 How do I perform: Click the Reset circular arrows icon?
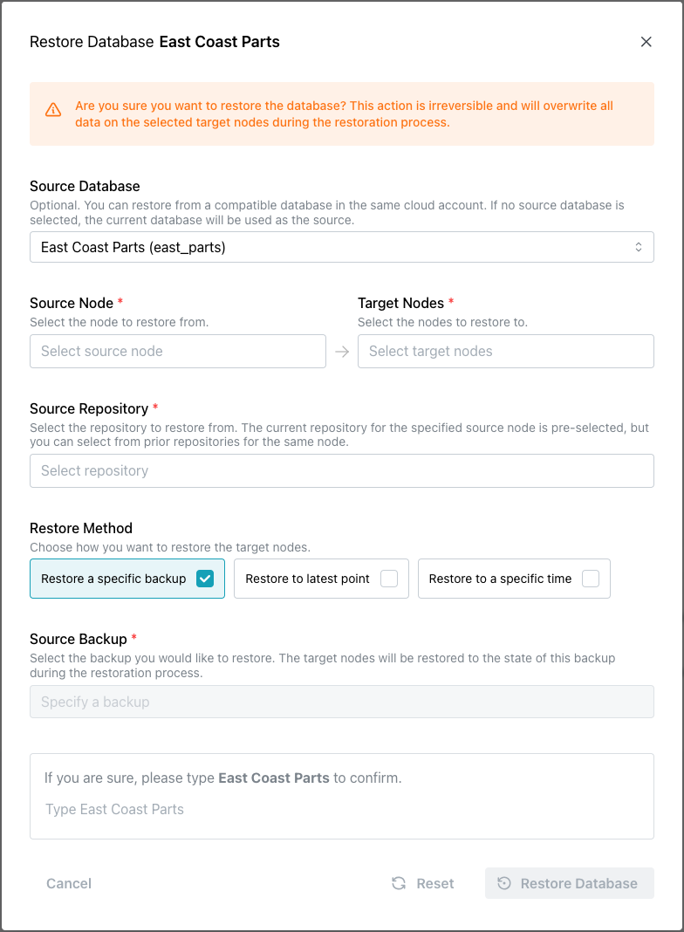[399, 883]
